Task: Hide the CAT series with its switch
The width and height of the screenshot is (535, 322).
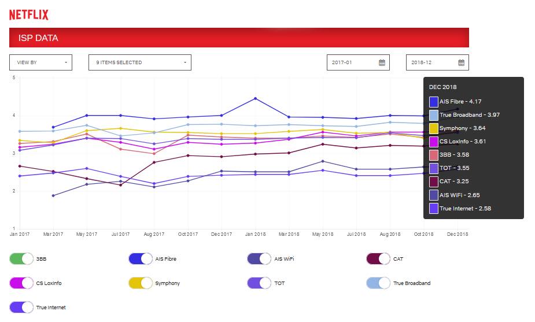Action: [x=378, y=259]
